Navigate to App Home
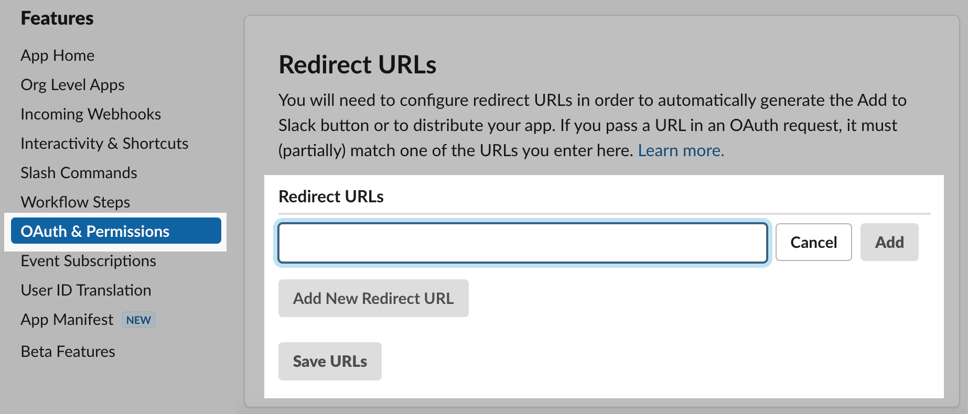 click(57, 55)
